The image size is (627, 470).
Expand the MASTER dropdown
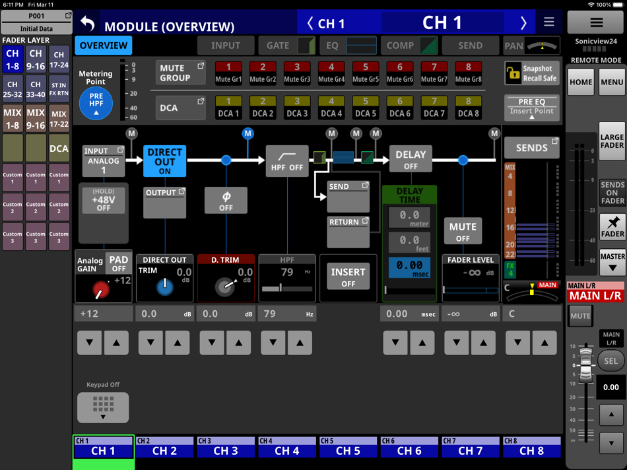click(612, 262)
